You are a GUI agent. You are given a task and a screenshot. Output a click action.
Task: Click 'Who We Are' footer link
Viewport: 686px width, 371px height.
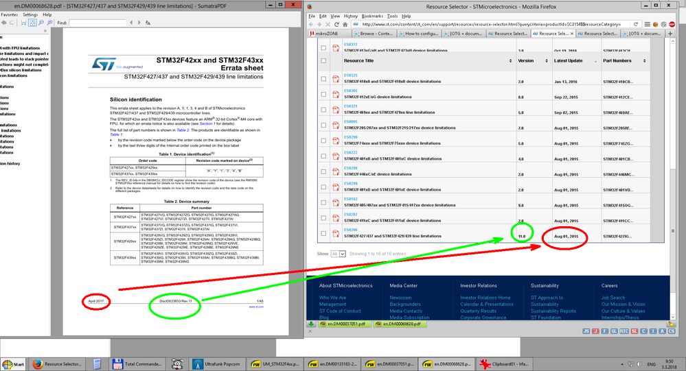click(332, 298)
